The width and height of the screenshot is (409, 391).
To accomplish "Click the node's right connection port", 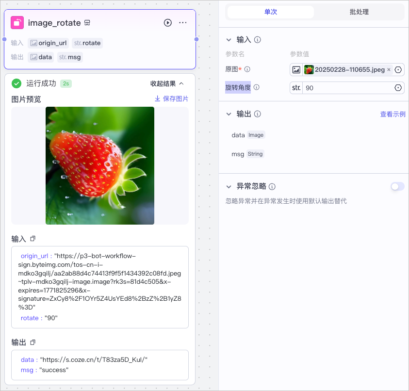I will point(196,39).
